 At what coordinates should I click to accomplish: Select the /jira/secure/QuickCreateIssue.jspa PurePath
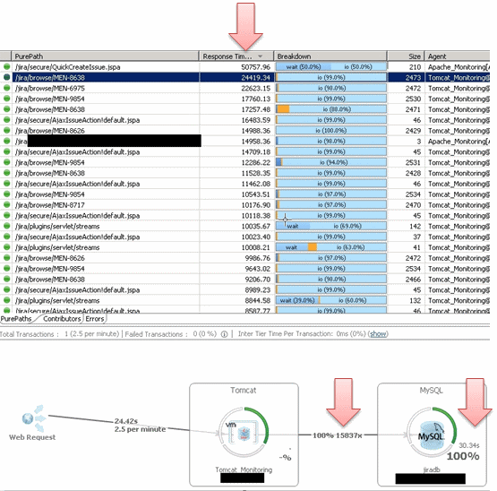pyautogui.click(x=67, y=67)
